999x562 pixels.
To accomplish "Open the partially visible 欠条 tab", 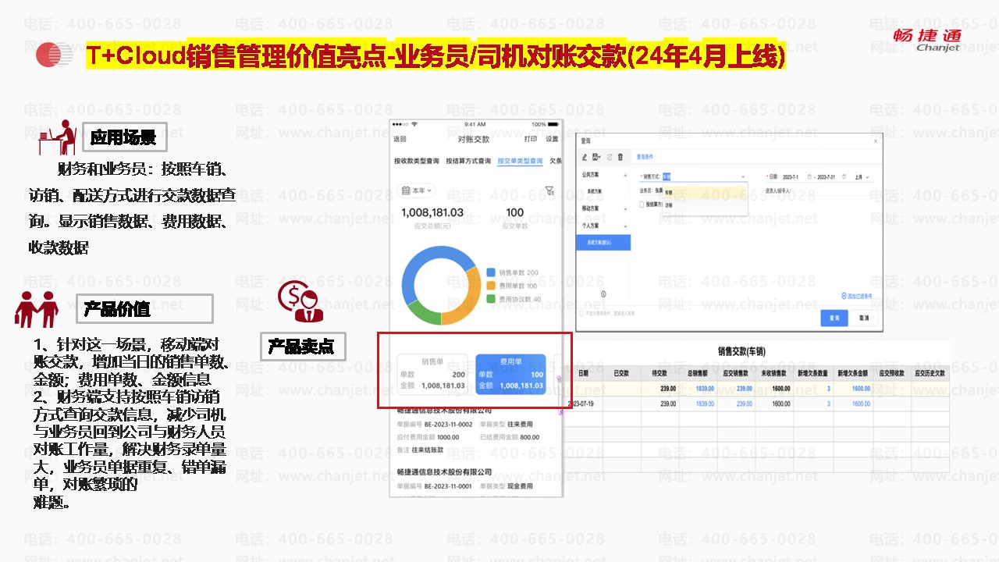I will click(556, 162).
